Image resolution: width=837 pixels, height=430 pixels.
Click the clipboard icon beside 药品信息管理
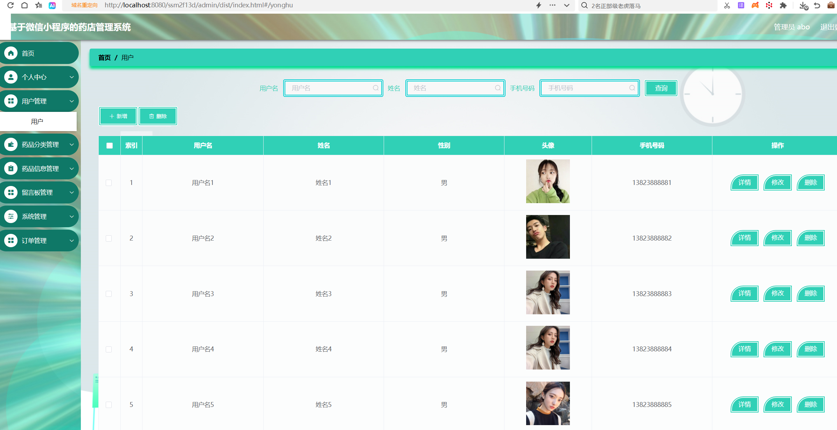click(11, 169)
